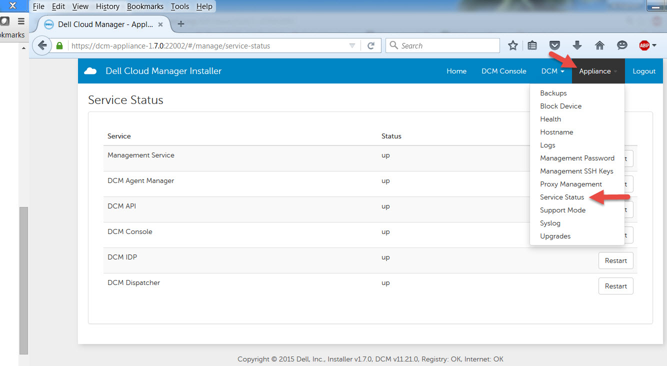Click the browser Search input field
The width and height of the screenshot is (667, 366).
coord(442,45)
